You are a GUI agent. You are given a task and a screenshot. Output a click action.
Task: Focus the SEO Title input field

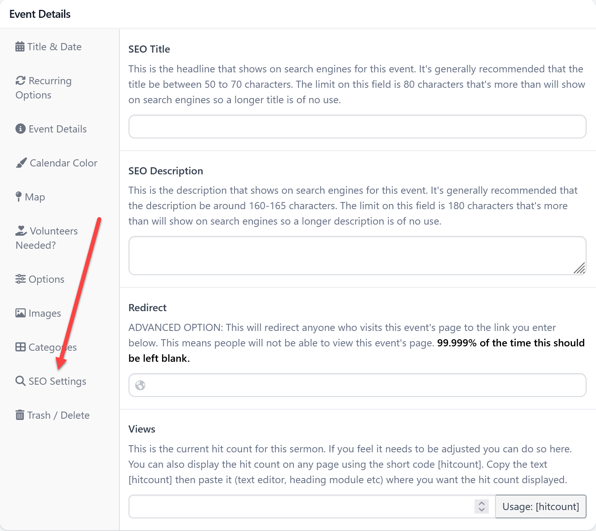(357, 127)
